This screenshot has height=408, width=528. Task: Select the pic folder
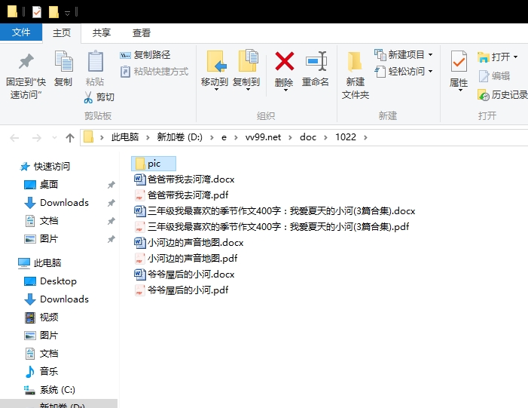coord(154,164)
